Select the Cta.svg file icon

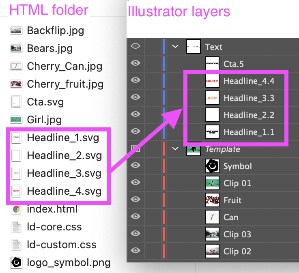pyautogui.click(x=16, y=102)
